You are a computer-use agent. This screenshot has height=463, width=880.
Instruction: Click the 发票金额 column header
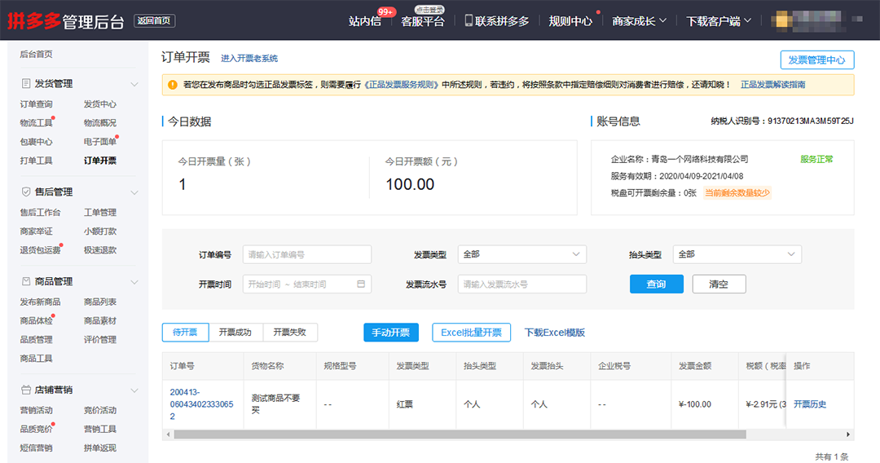pos(695,366)
